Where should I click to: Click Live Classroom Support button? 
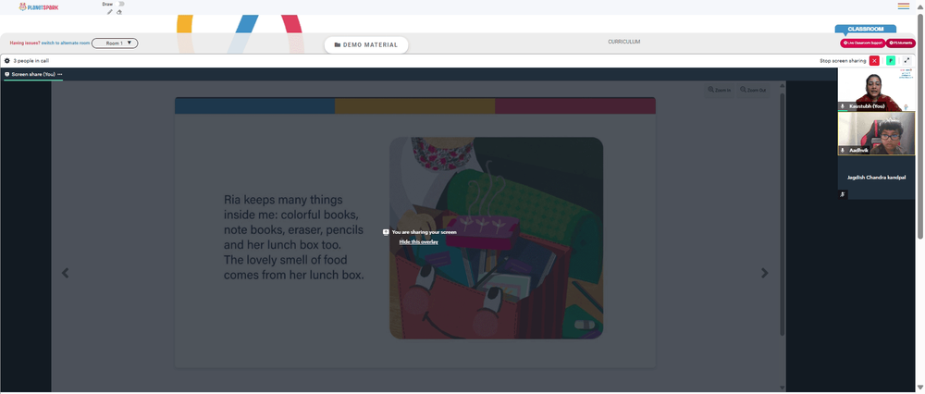pyautogui.click(x=862, y=43)
